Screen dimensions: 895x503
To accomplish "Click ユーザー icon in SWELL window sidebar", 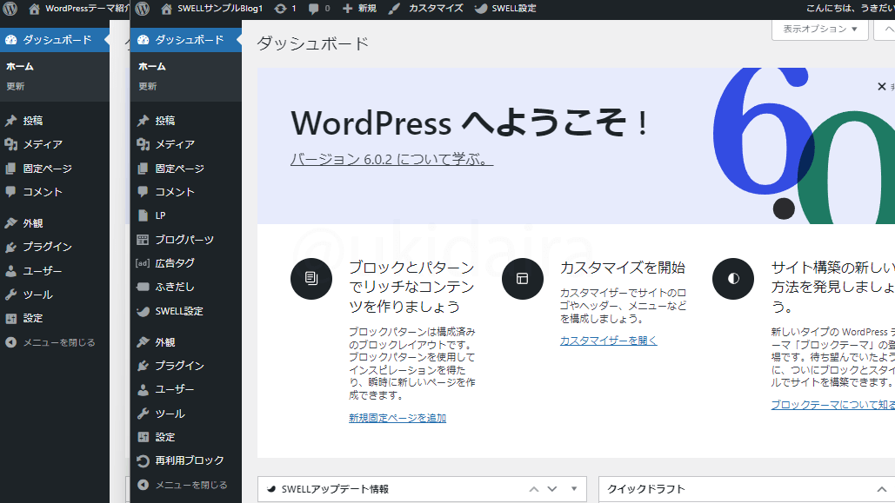I will pyautogui.click(x=143, y=390).
